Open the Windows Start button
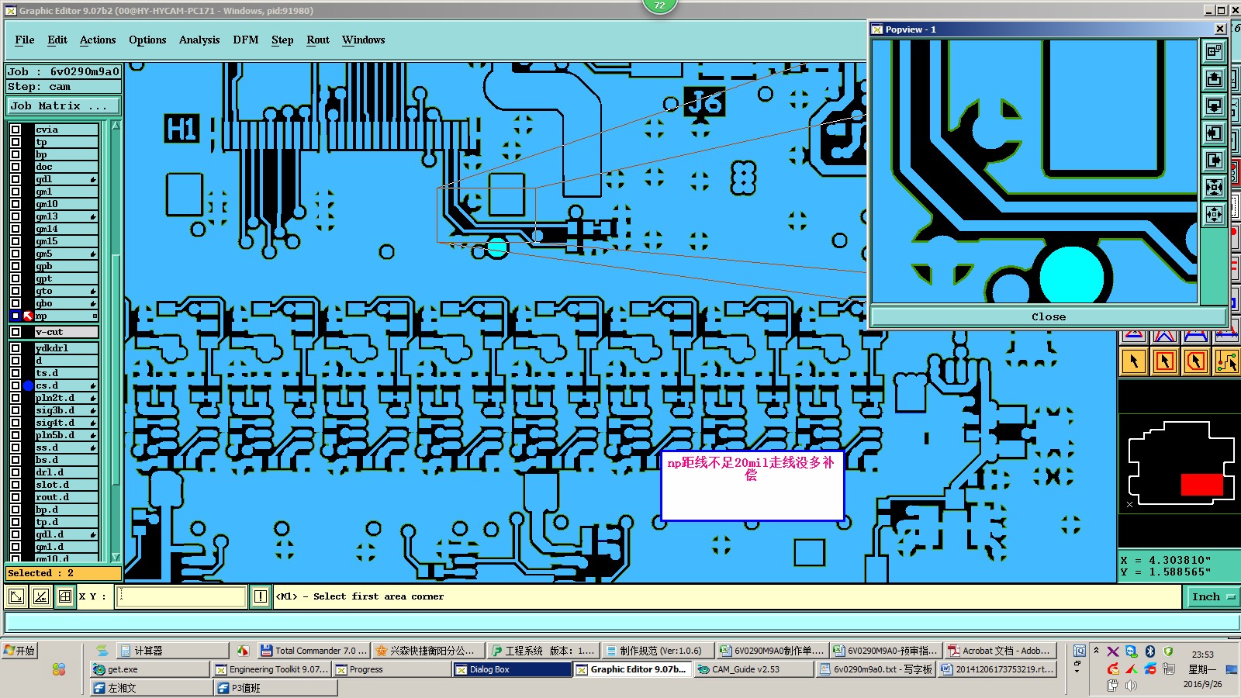This screenshot has height=698, width=1241. (x=20, y=651)
